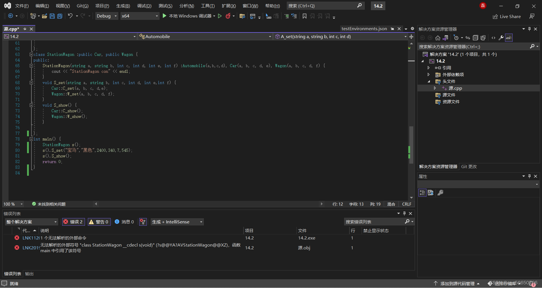This screenshot has height=288, width=542.
Task: Expand the 引用 node in Solution Explorer
Action: (x=429, y=68)
